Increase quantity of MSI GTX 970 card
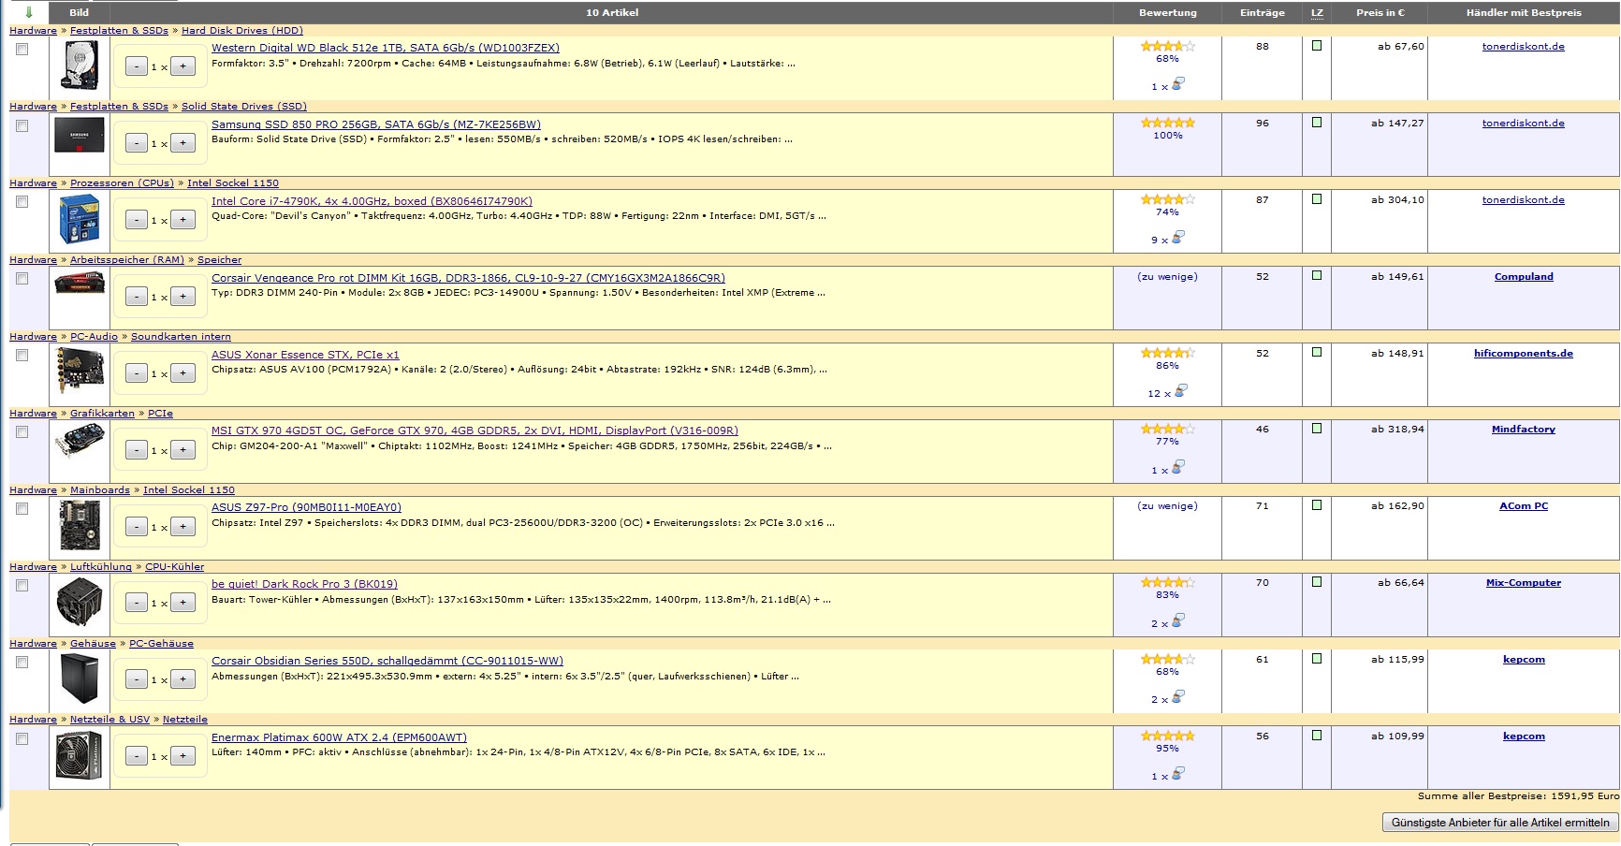This screenshot has width=1621, height=846. pyautogui.click(x=183, y=450)
